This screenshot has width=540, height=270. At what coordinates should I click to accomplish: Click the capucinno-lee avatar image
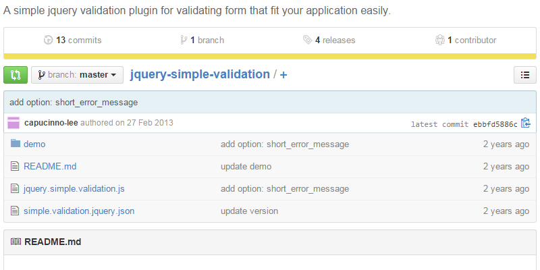click(x=13, y=123)
